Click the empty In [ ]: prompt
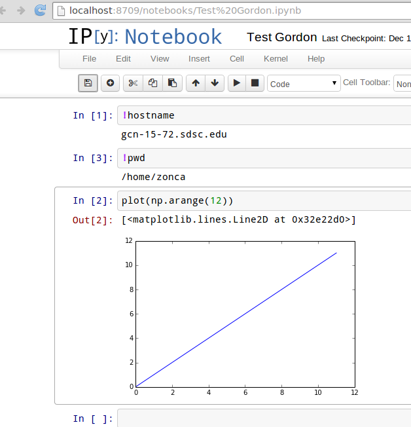Viewport: 411px width, 427px height. [x=93, y=419]
